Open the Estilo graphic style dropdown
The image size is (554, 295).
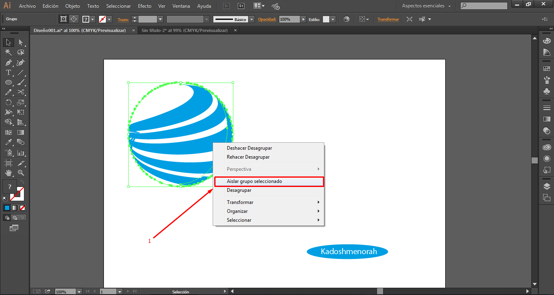333,19
